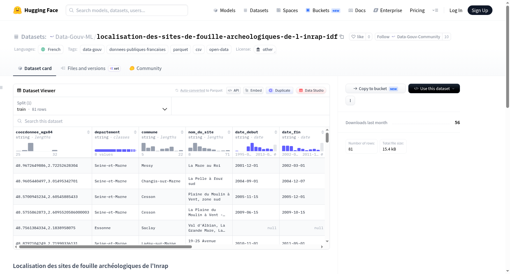Sort the coordonnee_wgs84 column
This screenshot has width=510, height=274.
tap(88, 132)
